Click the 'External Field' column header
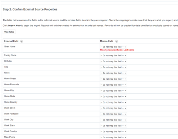Image resolution: width=178 pixels, height=139 pixels. pyautogui.click(x=11, y=41)
